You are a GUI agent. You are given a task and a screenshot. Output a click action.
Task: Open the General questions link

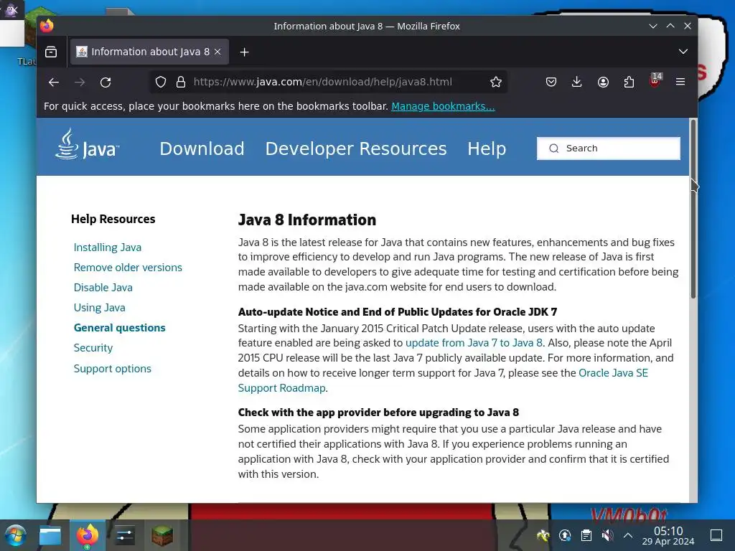120,328
